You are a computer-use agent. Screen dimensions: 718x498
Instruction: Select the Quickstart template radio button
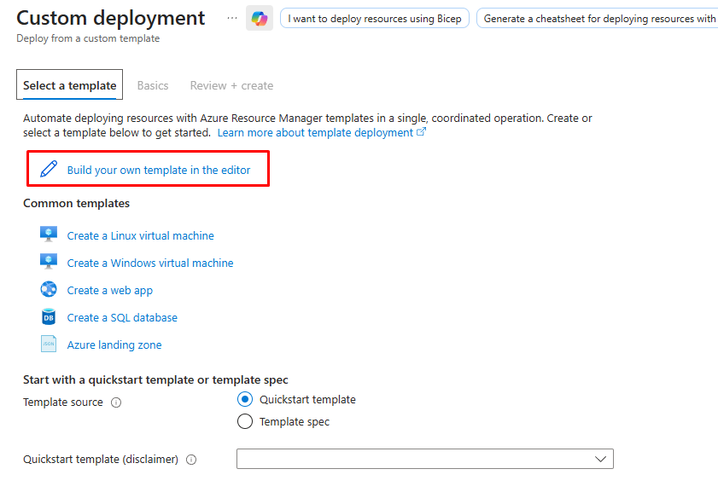click(245, 399)
